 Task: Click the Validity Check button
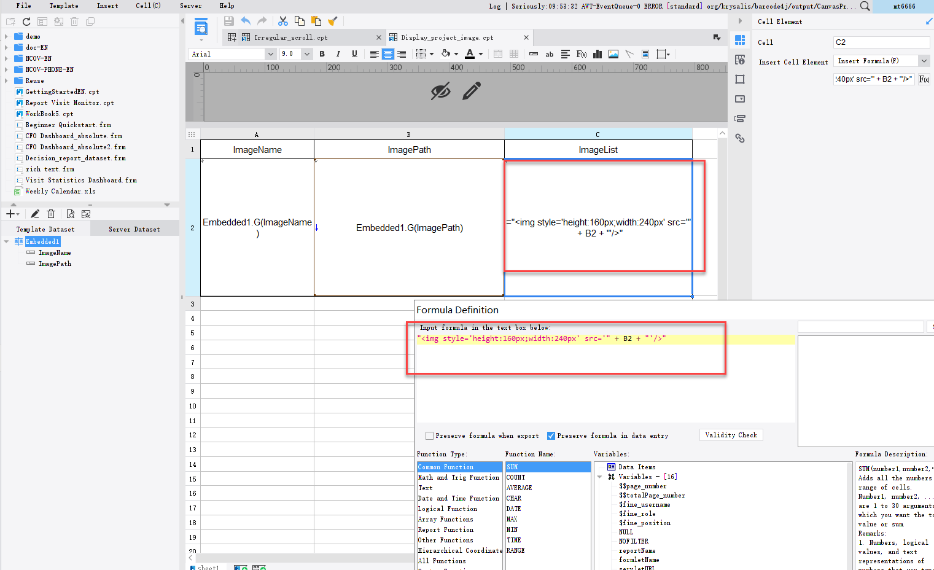pos(731,435)
